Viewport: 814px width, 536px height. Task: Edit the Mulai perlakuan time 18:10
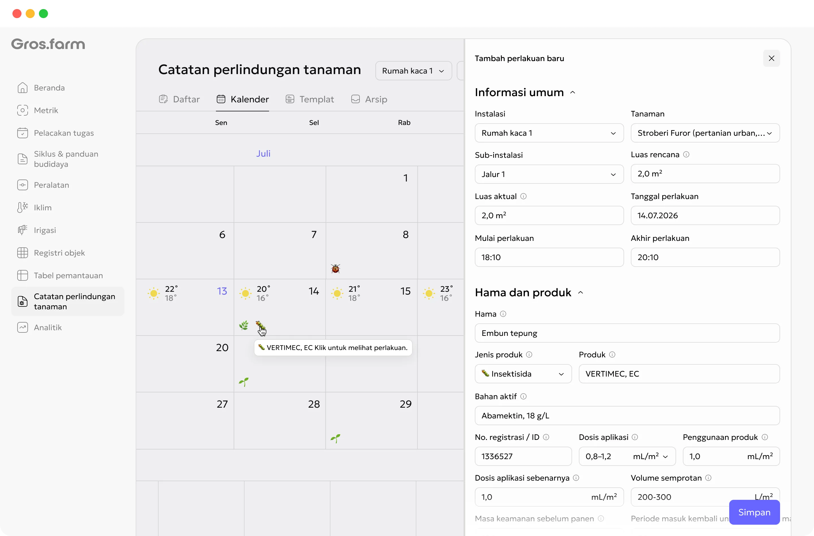tap(549, 257)
